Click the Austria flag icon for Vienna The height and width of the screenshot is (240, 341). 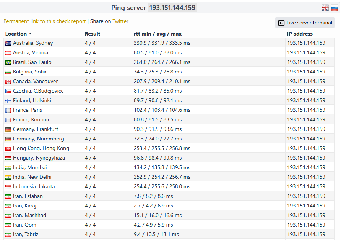click(x=8, y=53)
